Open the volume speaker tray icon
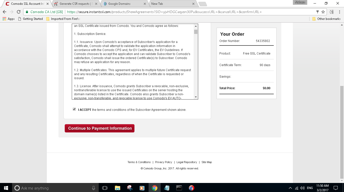Screen dimensions: 344x192 tap(302, 188)
